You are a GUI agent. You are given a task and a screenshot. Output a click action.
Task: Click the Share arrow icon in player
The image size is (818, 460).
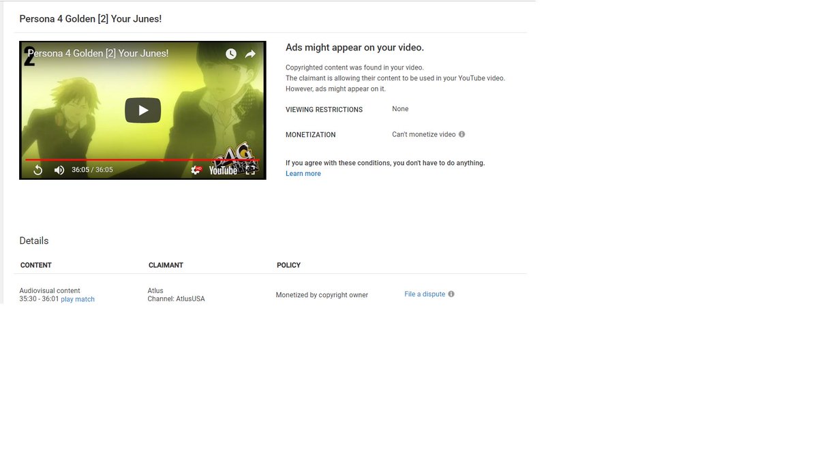click(250, 54)
